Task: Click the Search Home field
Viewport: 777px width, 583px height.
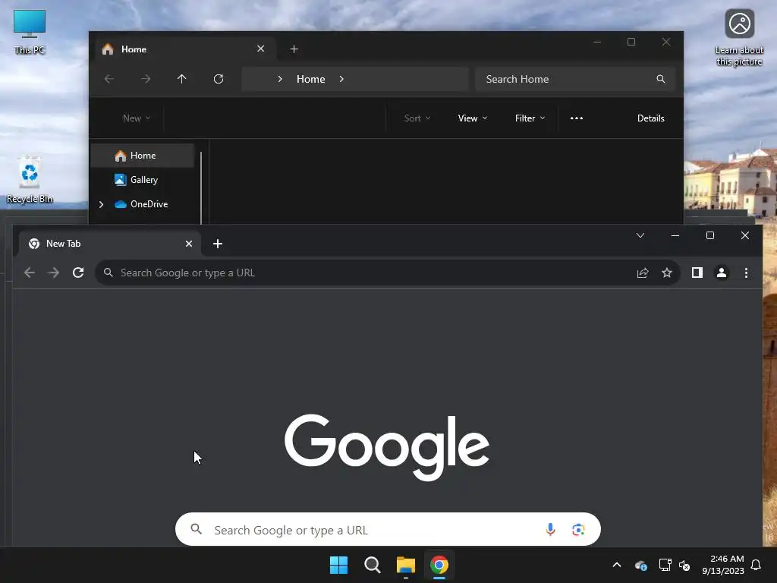Action: point(575,79)
